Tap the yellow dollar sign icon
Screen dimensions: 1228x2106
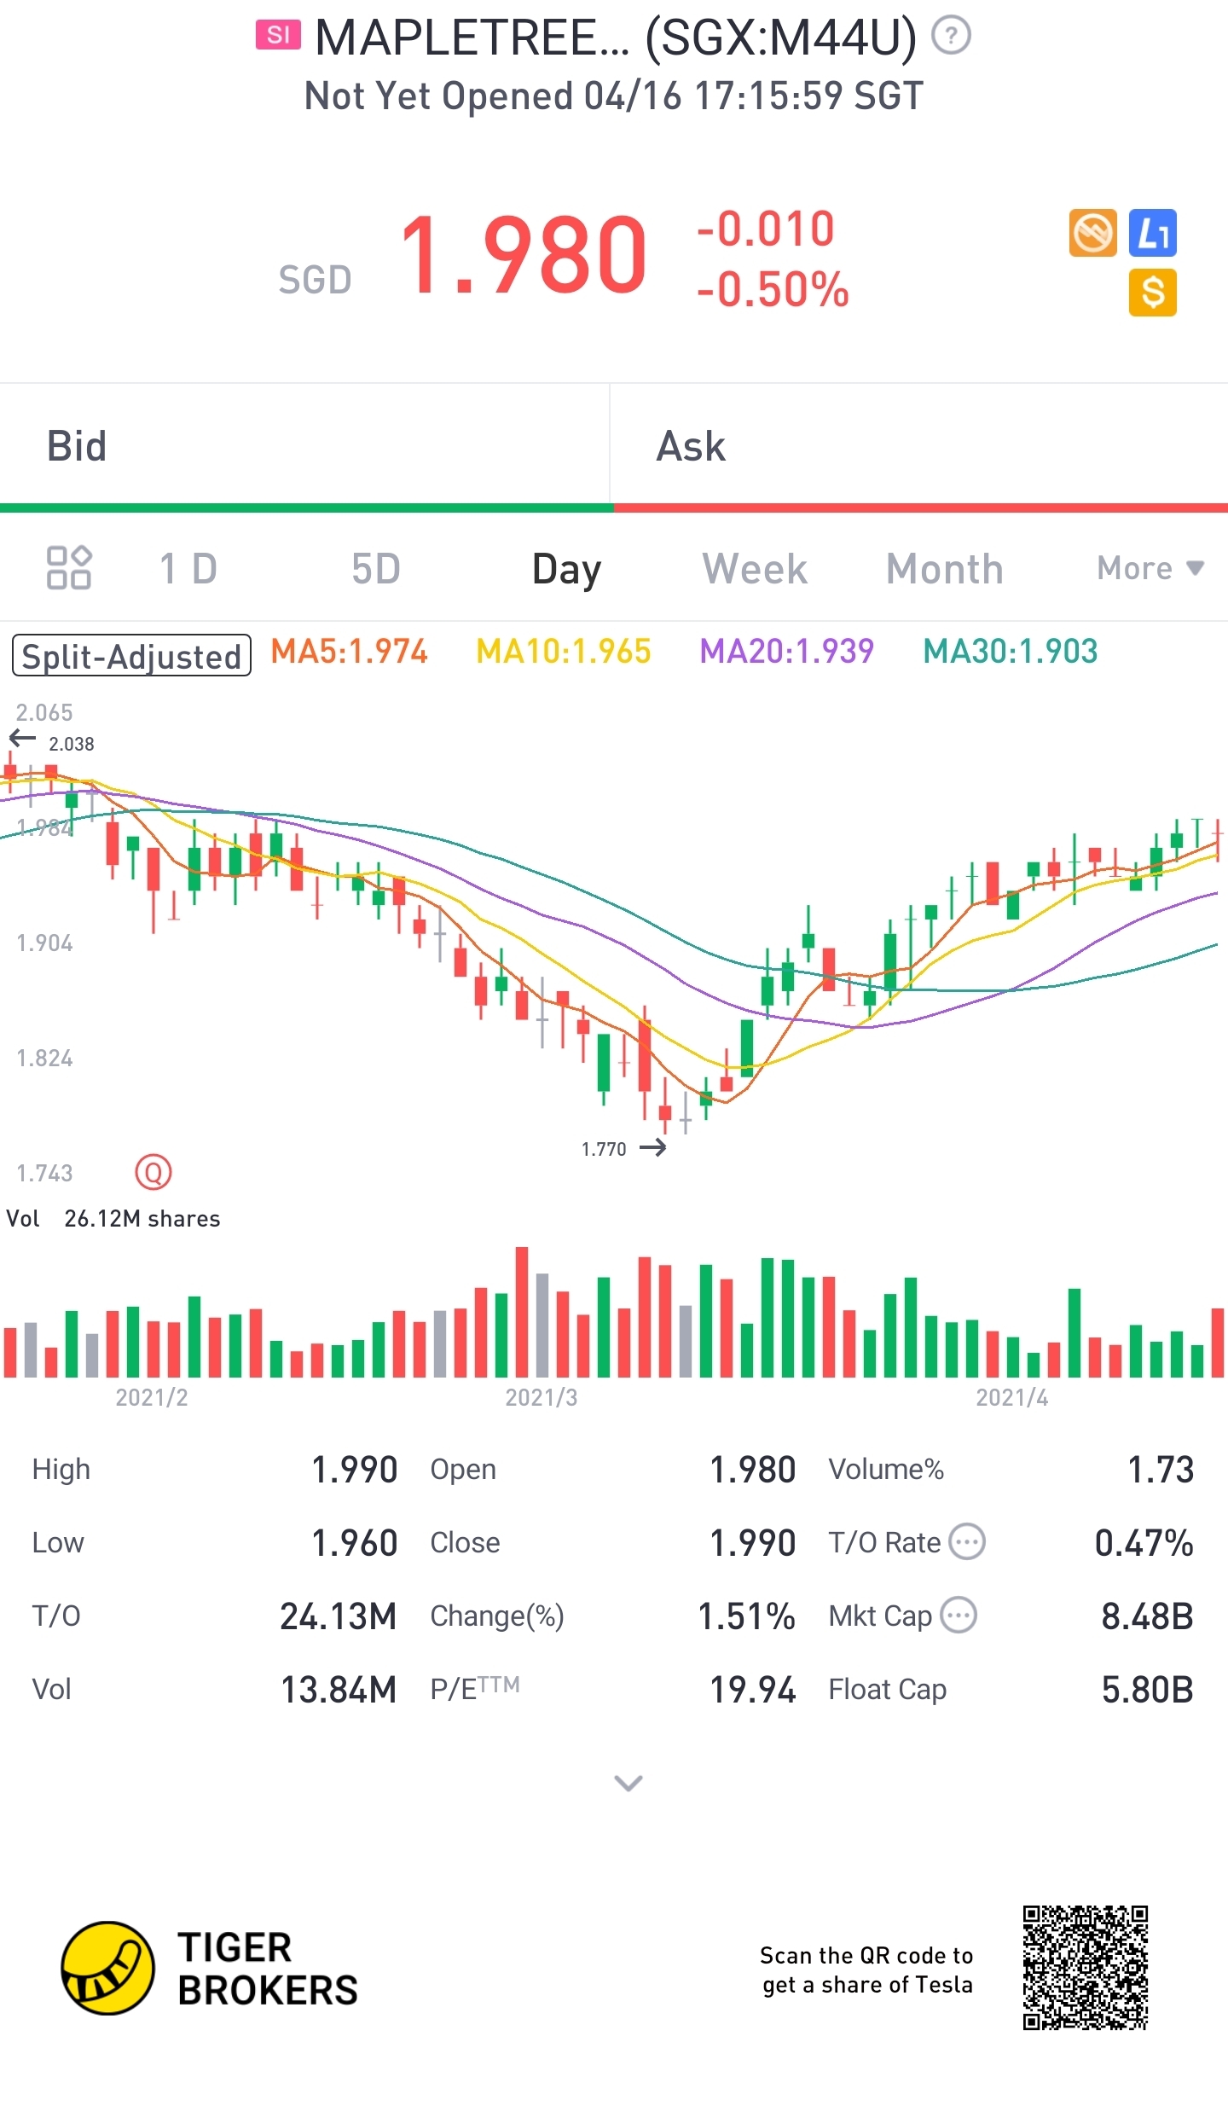1153,293
